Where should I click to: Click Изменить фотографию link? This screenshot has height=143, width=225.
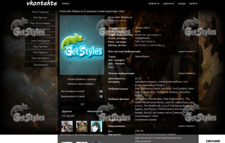tap(80, 84)
